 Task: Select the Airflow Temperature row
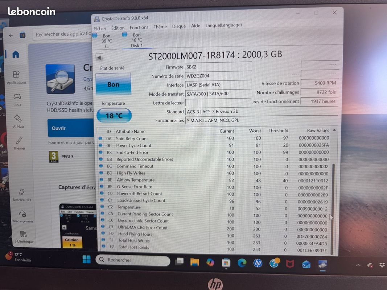214,180
